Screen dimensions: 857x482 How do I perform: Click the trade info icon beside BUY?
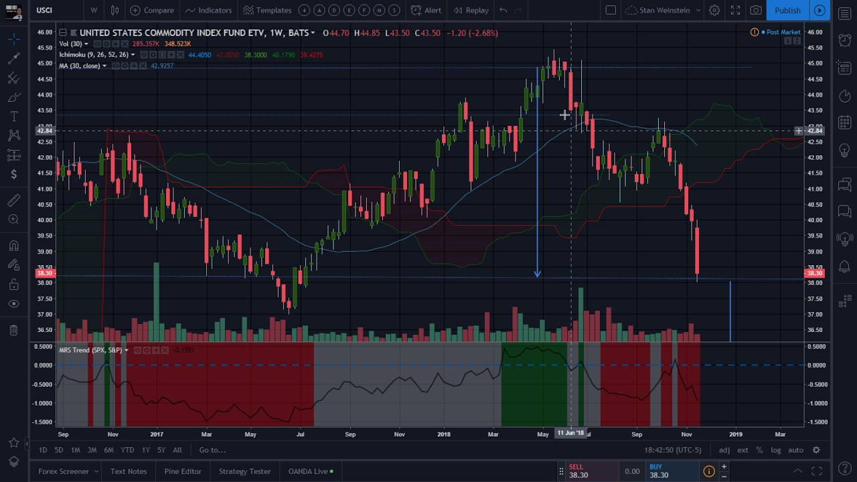(709, 471)
